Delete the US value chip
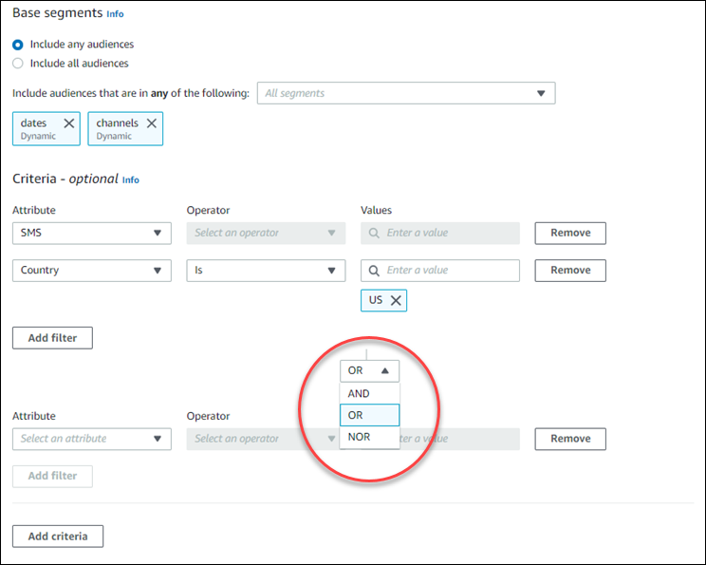706x565 pixels. point(396,301)
